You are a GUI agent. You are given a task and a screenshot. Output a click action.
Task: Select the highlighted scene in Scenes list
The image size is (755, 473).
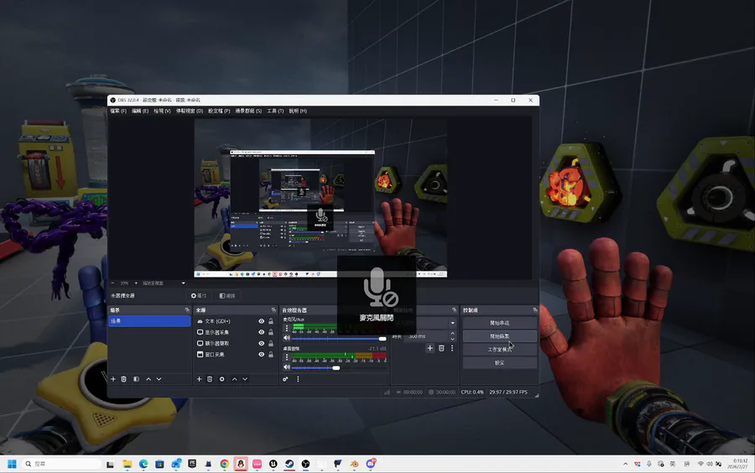coord(149,321)
